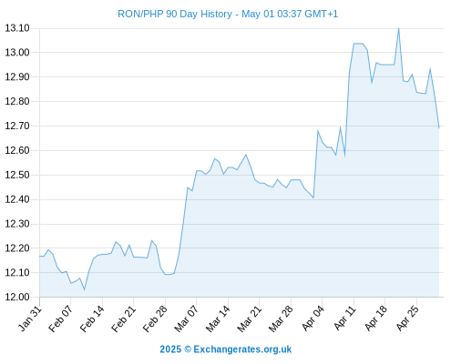Select the Feb 28 date label
The height and width of the screenshot is (364, 451).
155,319
